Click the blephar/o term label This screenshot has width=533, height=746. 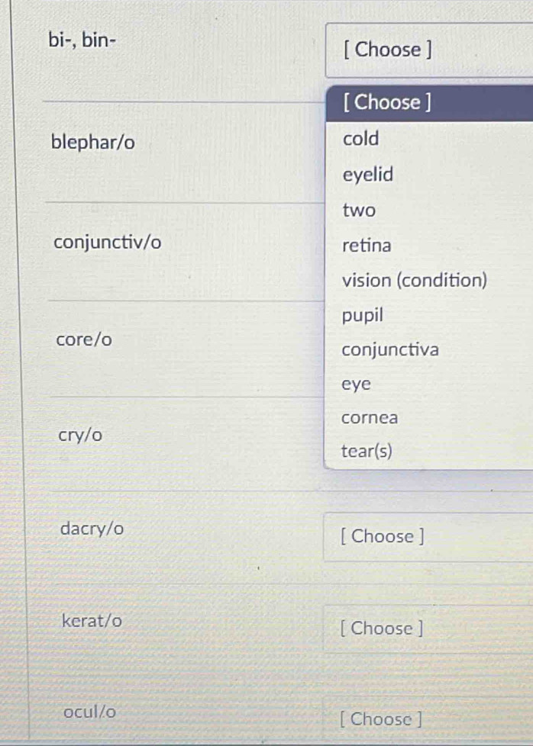coord(93,143)
